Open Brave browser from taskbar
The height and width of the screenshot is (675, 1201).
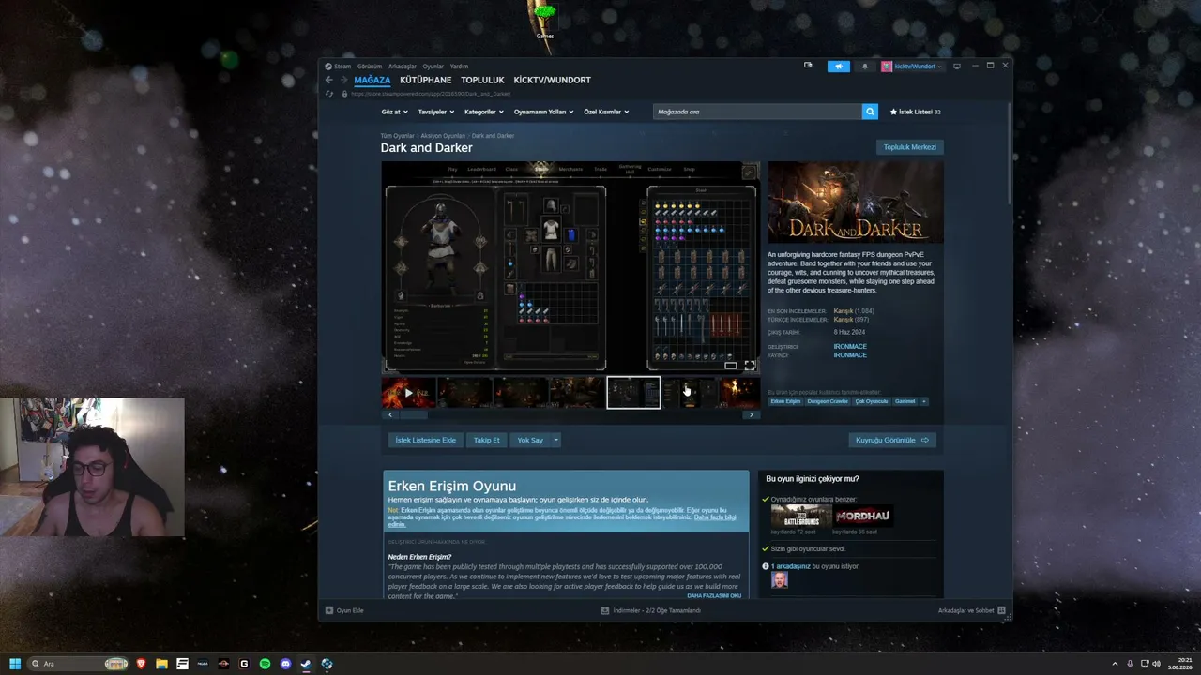pyautogui.click(x=142, y=664)
